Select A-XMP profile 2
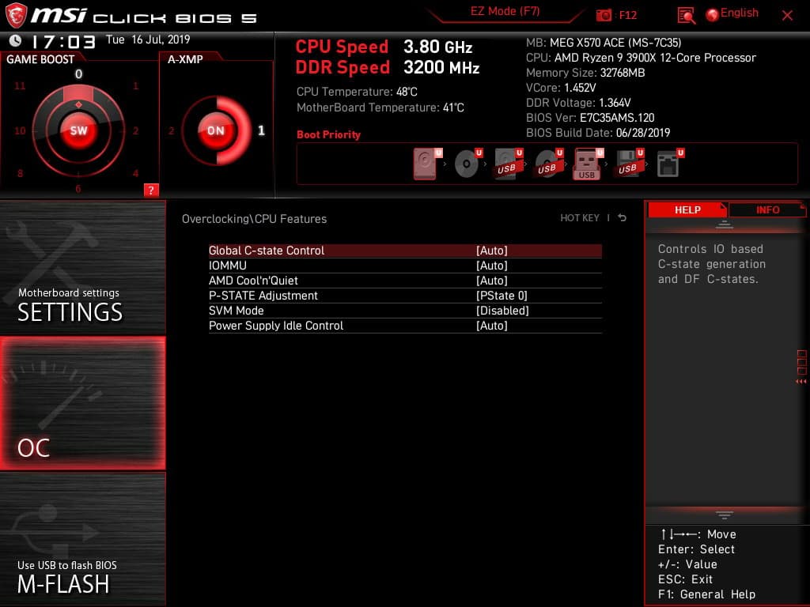The width and height of the screenshot is (810, 607). [171, 130]
